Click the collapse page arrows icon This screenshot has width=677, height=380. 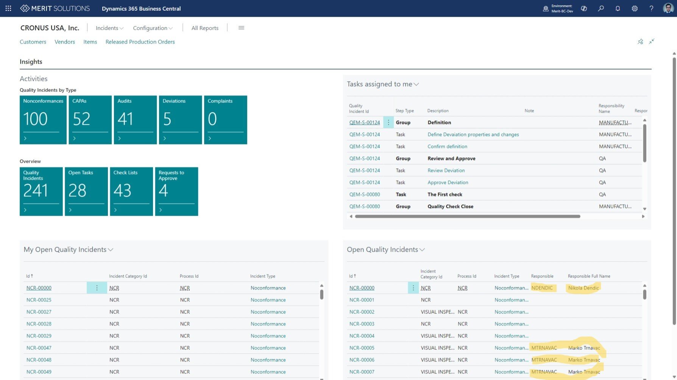click(x=652, y=41)
